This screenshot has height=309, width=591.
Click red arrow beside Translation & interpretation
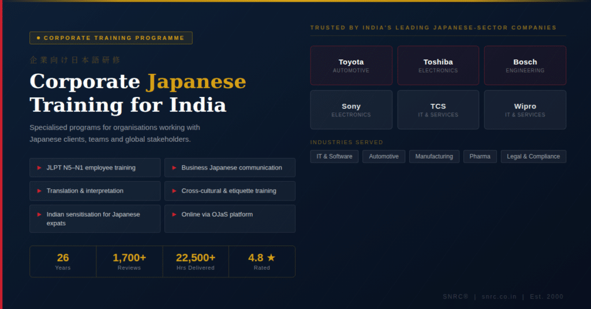click(39, 191)
